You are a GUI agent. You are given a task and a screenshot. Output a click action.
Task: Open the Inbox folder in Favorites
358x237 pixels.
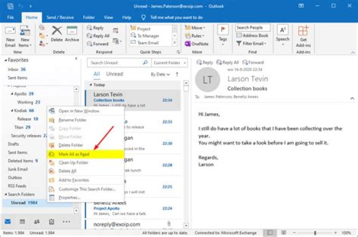17,70
